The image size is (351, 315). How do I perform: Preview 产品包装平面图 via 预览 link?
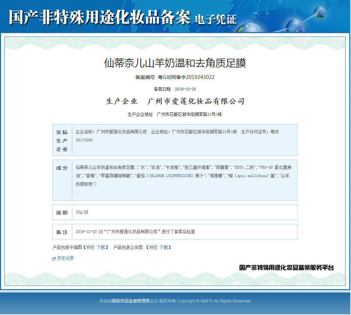click(x=90, y=247)
